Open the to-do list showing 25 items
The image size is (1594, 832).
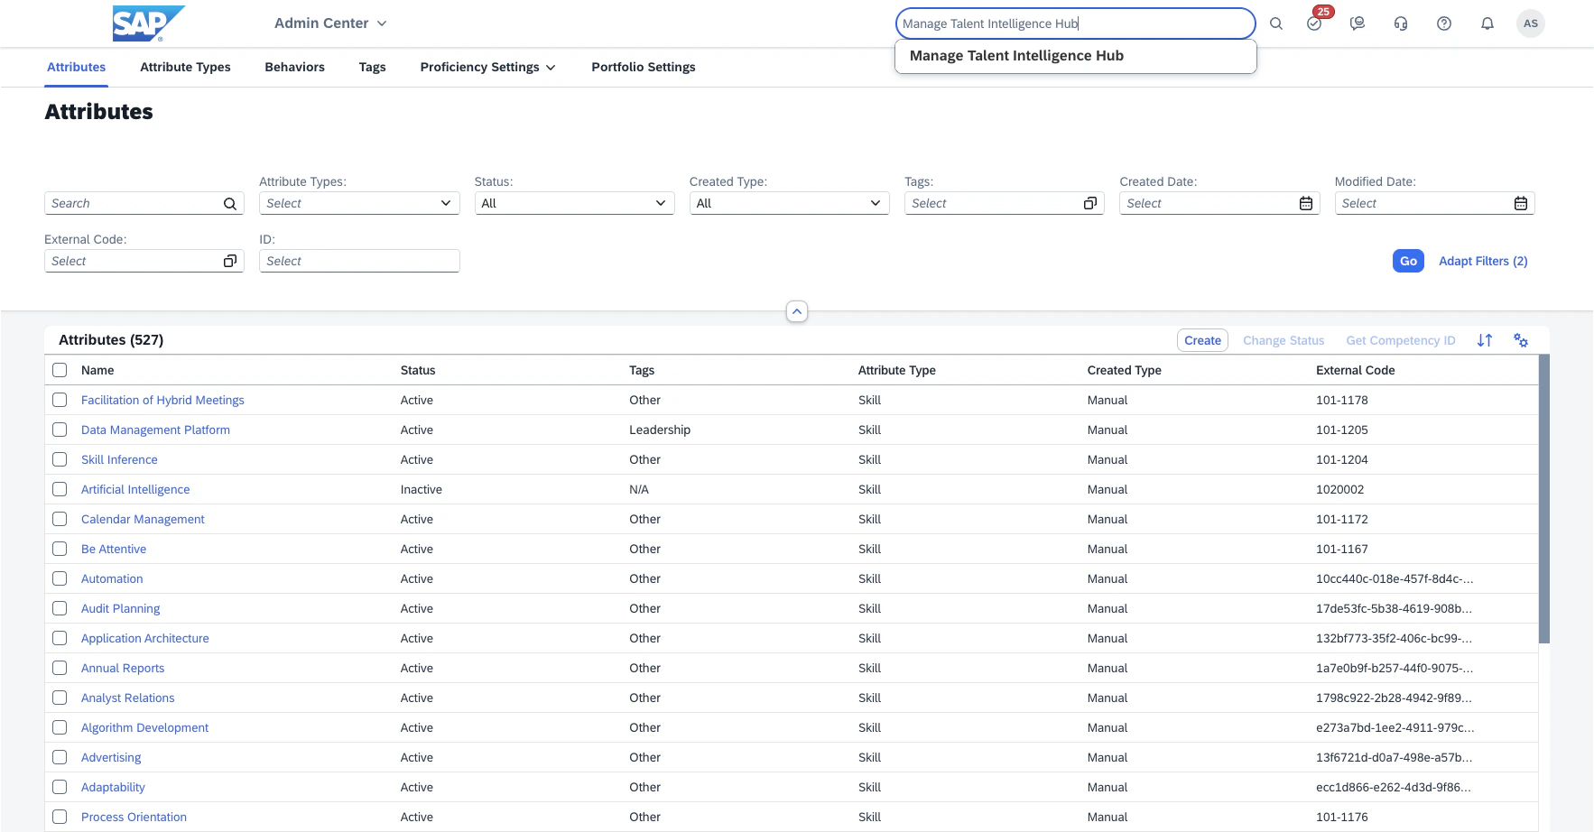coord(1315,23)
